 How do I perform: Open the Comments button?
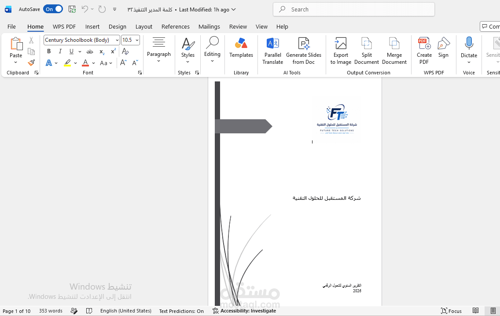coord(490,26)
